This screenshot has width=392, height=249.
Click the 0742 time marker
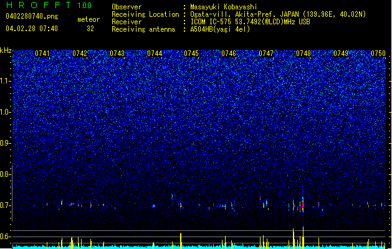pos(80,54)
